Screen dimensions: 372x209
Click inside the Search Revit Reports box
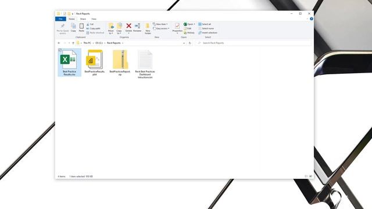pos(253,43)
